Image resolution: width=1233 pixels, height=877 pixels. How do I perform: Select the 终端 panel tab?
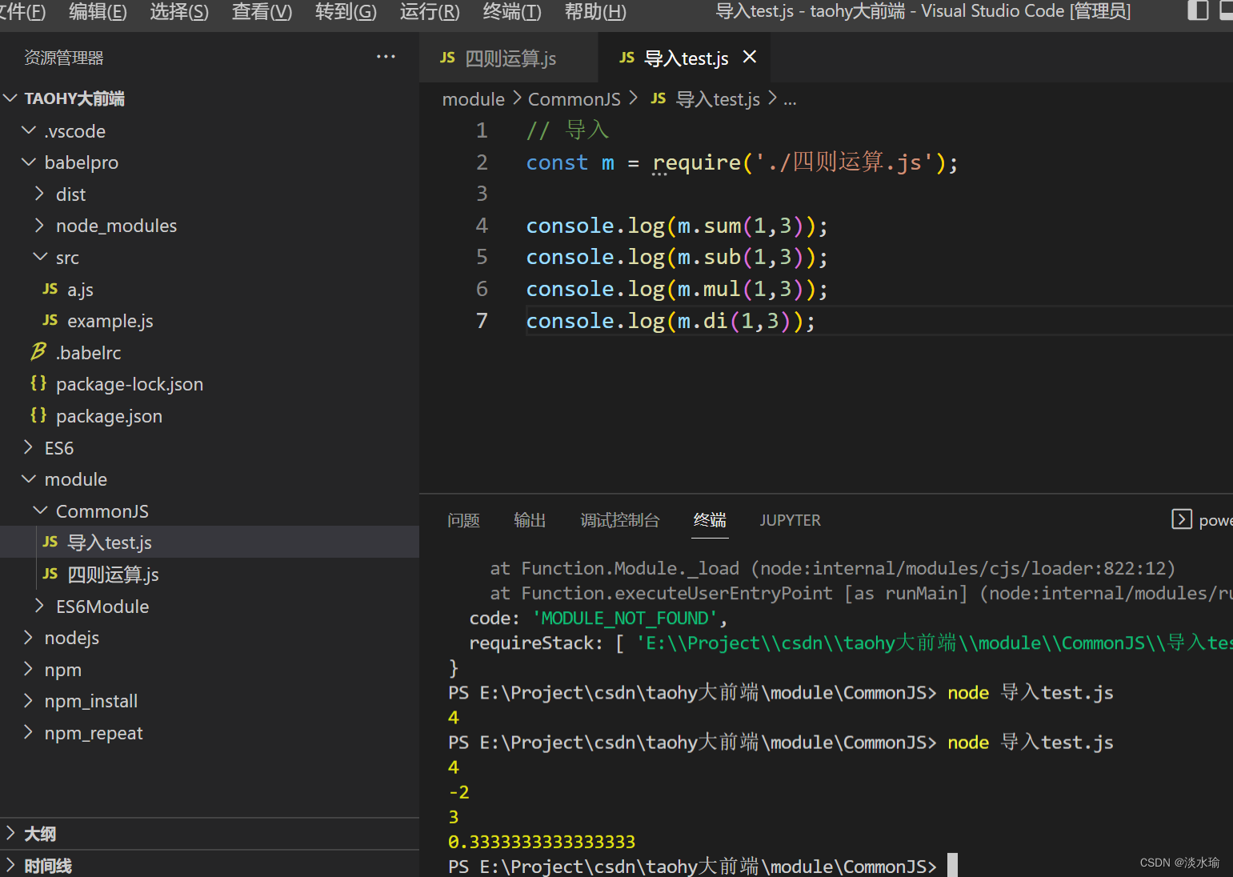pyautogui.click(x=710, y=520)
